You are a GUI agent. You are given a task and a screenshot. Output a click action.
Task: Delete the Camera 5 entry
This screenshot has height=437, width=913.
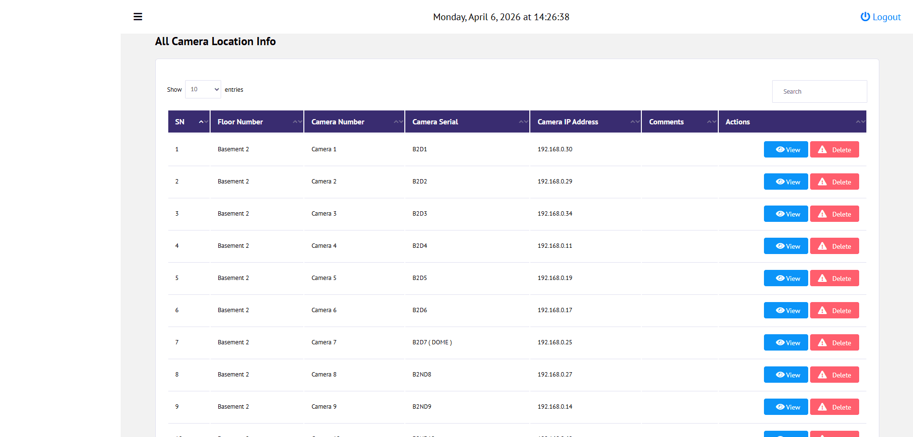tap(834, 279)
